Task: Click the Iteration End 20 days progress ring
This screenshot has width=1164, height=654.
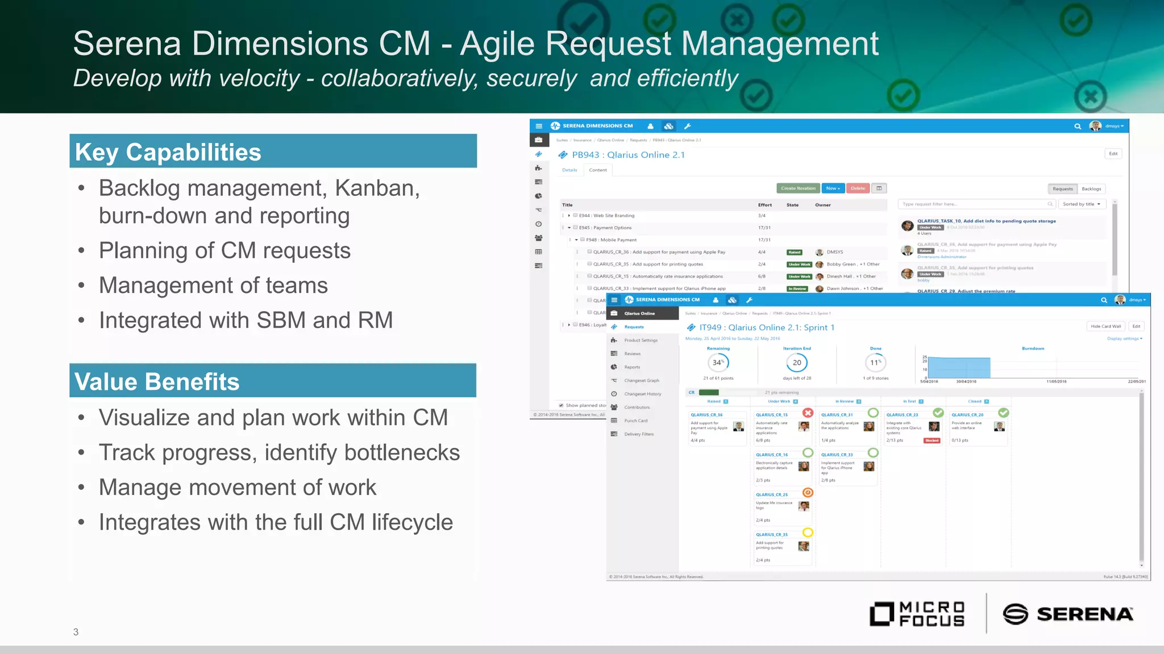Action: tap(797, 362)
